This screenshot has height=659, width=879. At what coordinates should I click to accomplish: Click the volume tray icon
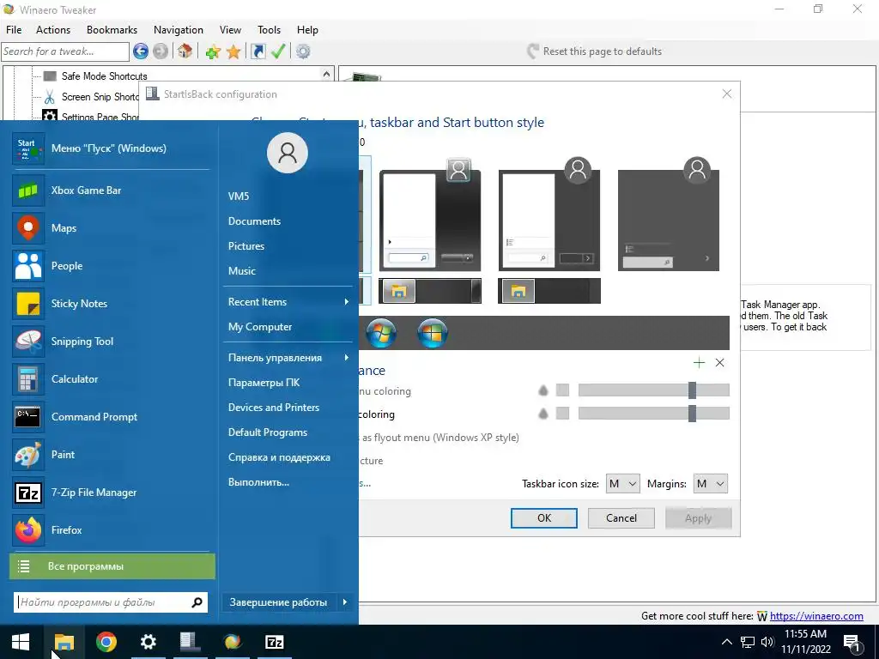coord(767,642)
